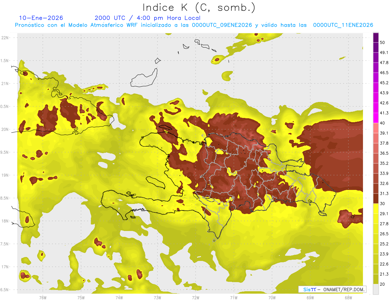
Task: Click the colorbar value "39.1"
Action: pos(384,133)
